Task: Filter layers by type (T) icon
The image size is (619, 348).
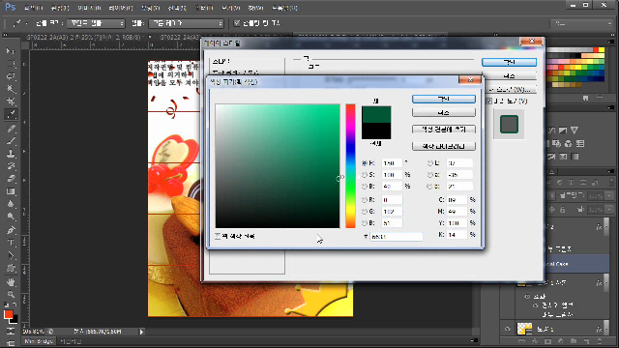Action: click(x=571, y=183)
